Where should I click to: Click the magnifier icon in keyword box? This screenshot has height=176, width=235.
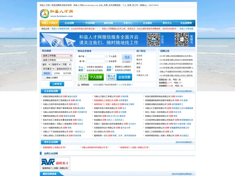44,78
